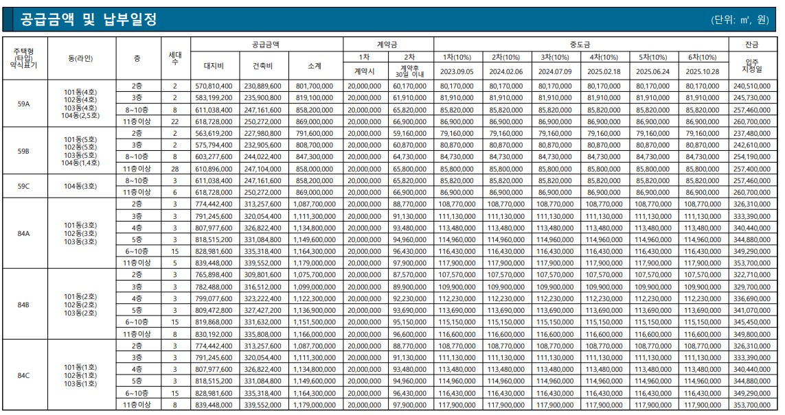
Task: Select the date '2023.09.05'
Action: [x=457, y=71]
